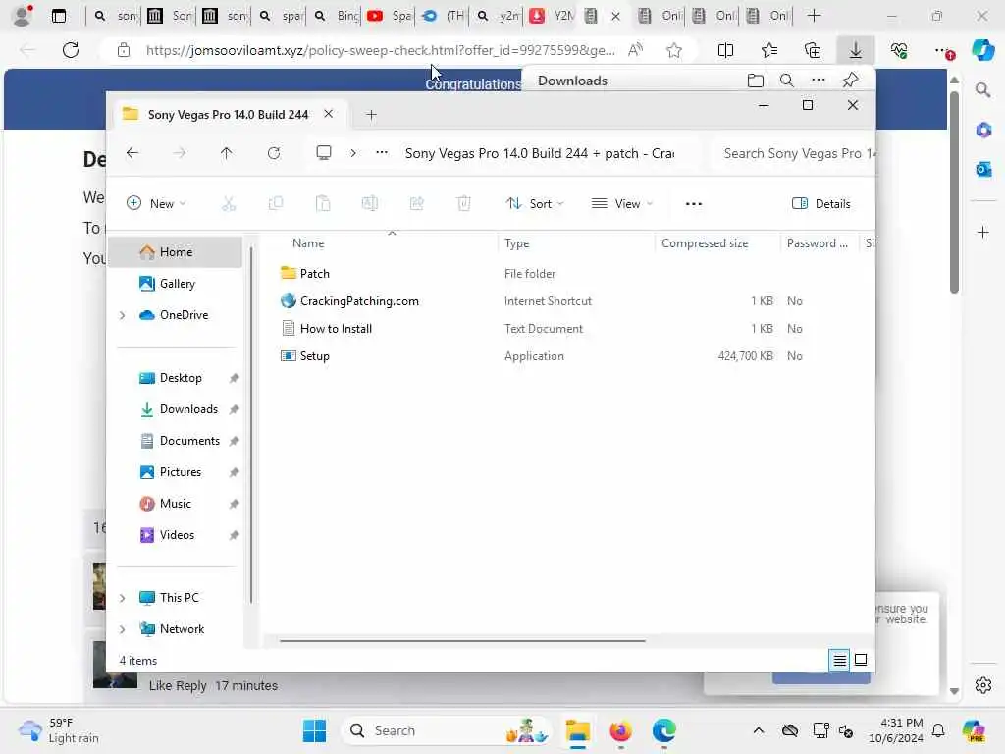Click the Edge Downloads toolbar button
This screenshot has height=754, width=1005.
[856, 50]
